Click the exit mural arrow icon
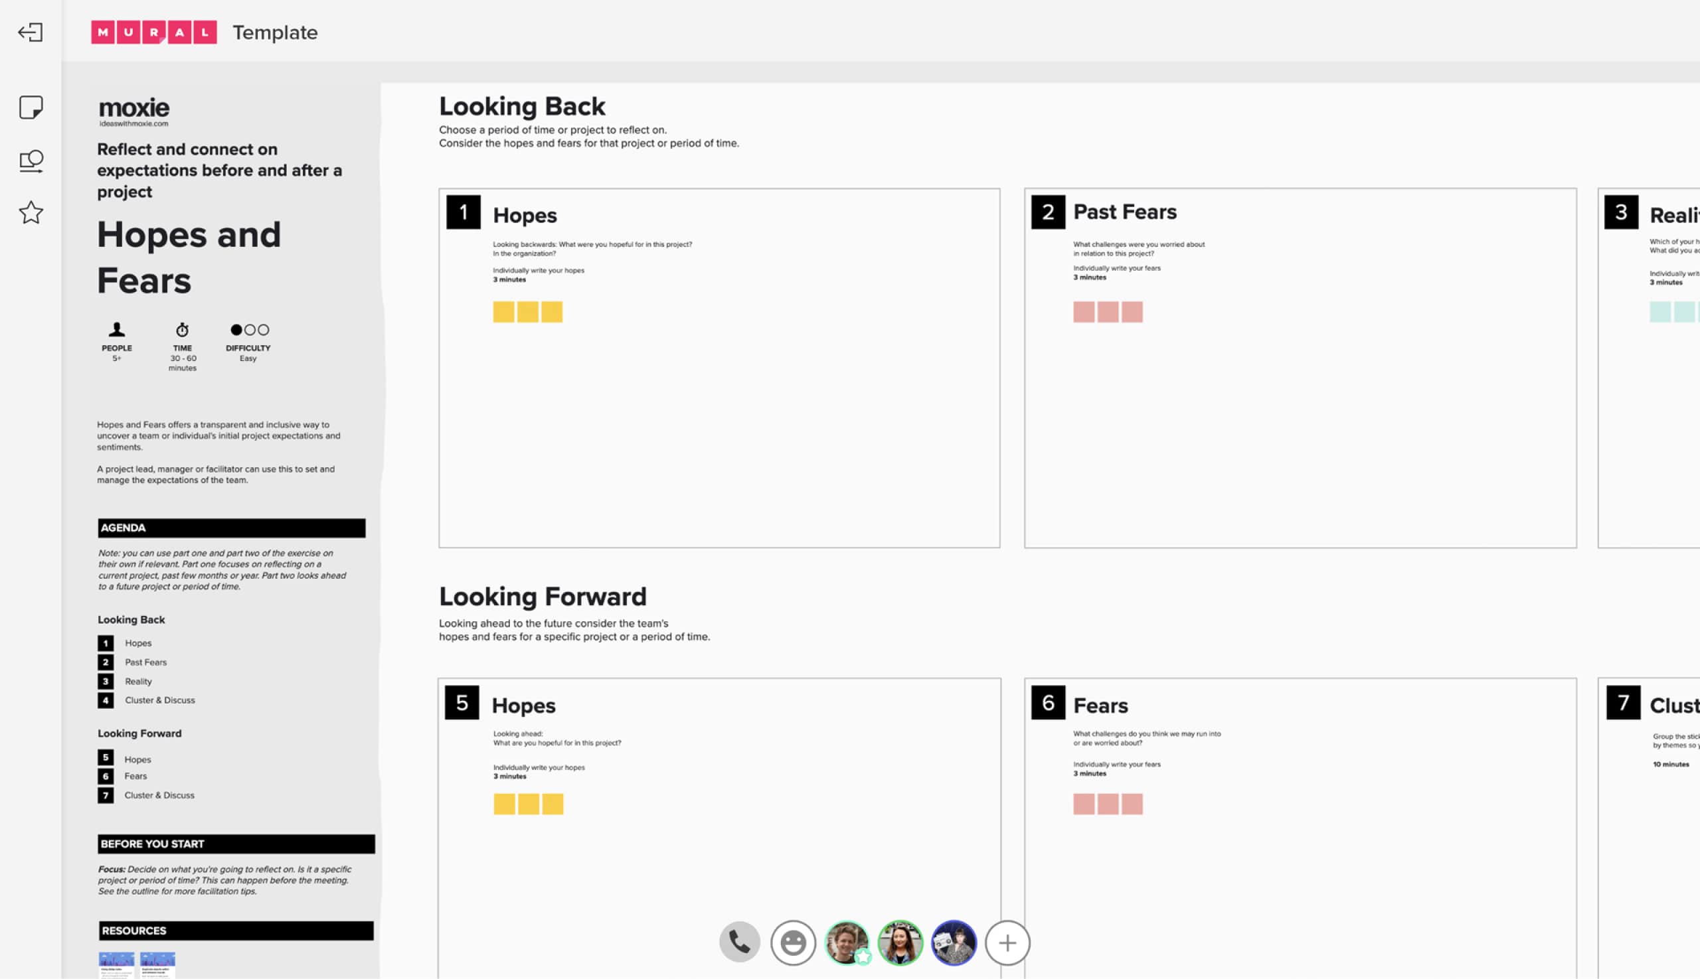The width and height of the screenshot is (1700, 979). (31, 33)
